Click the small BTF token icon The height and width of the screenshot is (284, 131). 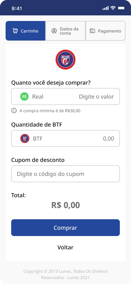point(25,139)
